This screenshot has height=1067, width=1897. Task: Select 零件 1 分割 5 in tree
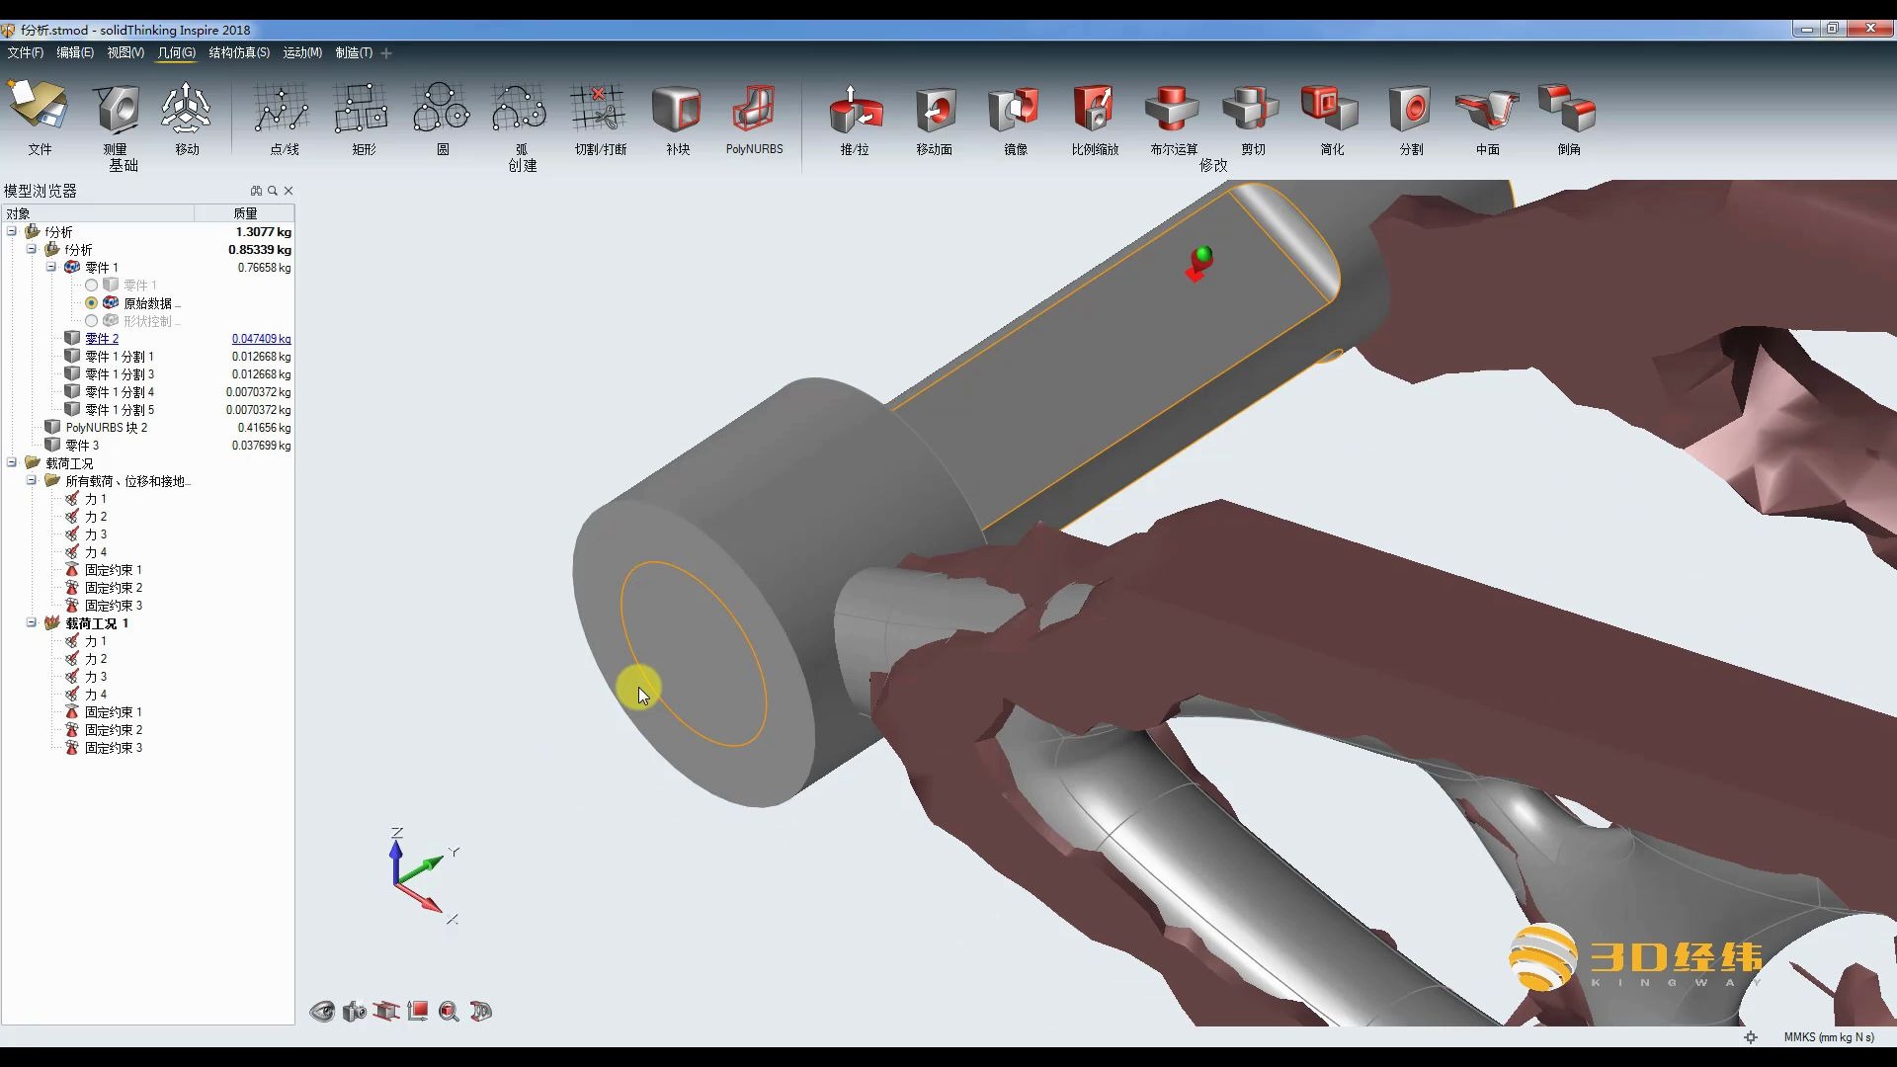[x=119, y=410]
